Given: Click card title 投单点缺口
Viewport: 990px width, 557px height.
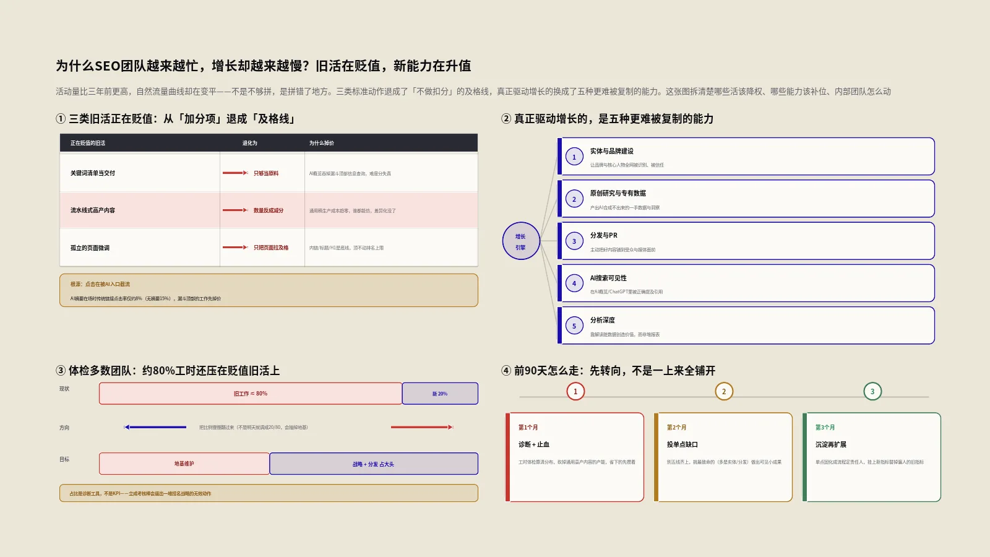Looking at the screenshot, I should (x=682, y=444).
